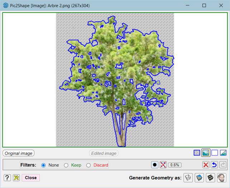Screen dimensions: 230x188
Task: Select the split image view icon
Action: tap(223, 153)
